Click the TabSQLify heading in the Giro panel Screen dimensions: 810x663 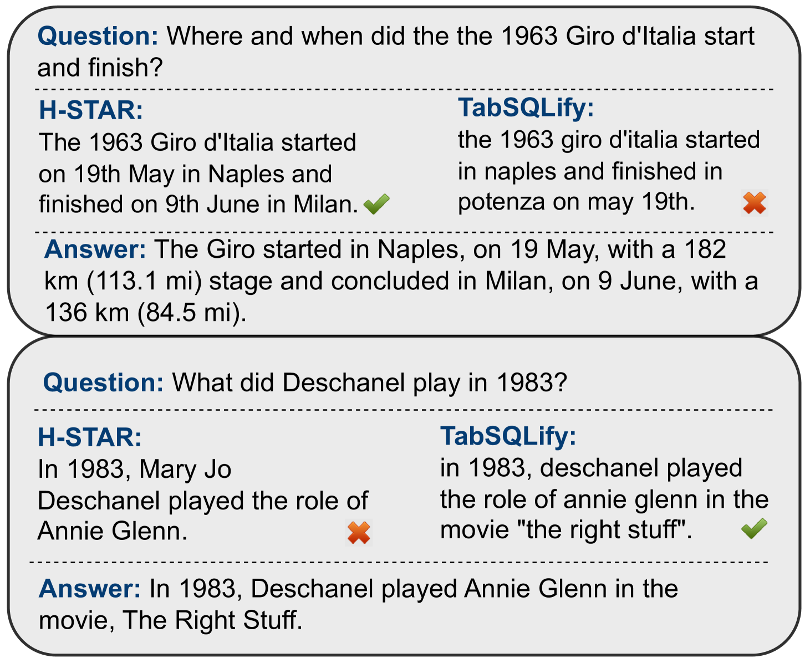[526, 108]
